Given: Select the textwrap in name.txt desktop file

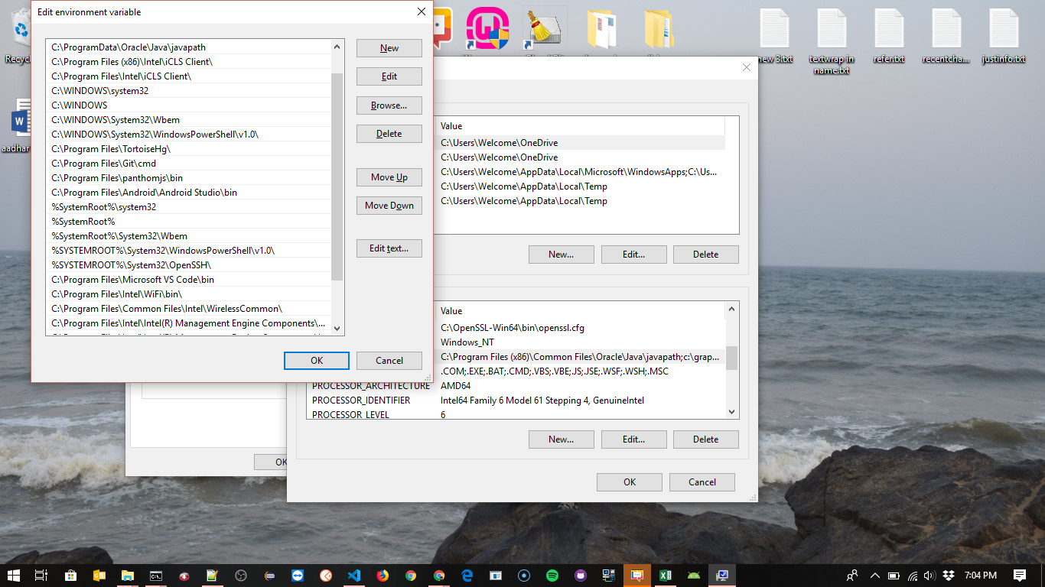Looking at the screenshot, I should 832,41.
